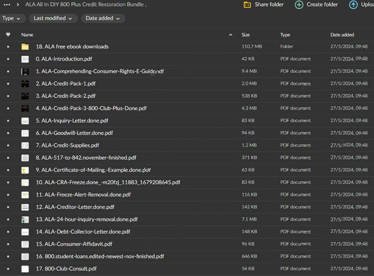The image size is (374, 276).
Task: Click the Name column sort arrow
Action: click(231, 35)
